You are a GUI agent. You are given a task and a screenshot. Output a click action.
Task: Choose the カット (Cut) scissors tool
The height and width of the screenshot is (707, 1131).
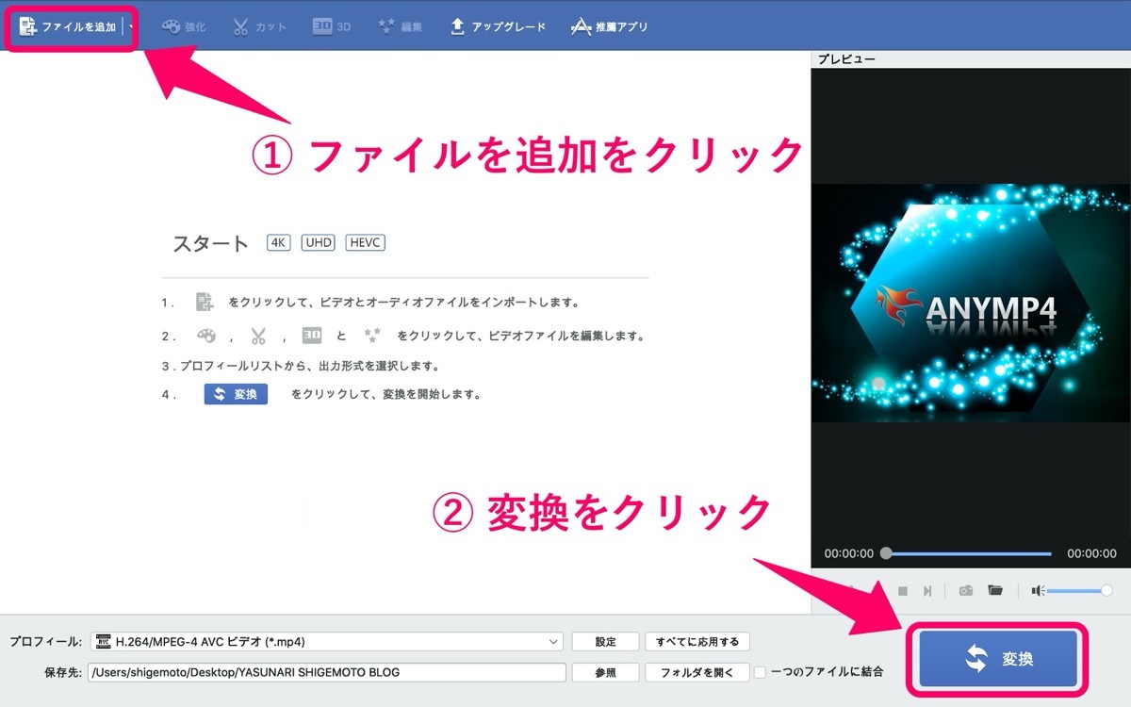pyautogui.click(x=259, y=26)
